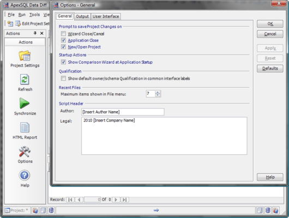Image resolution: width=289 pixels, height=218 pixels.
Task: Go to the next record
Action: tap(116, 199)
